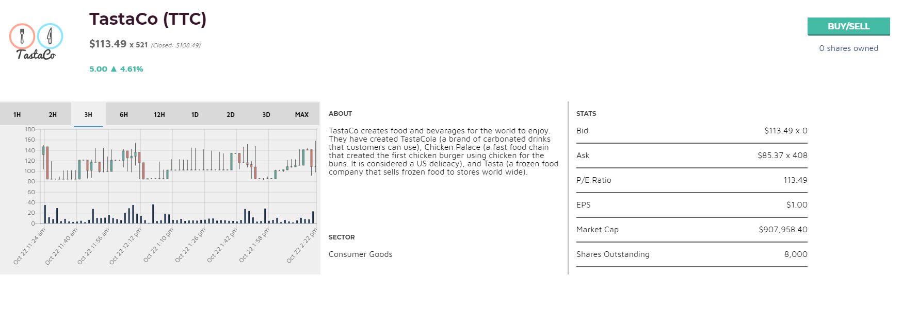Click the $113.49 current price
This screenshot has width=902, height=310.
point(108,44)
